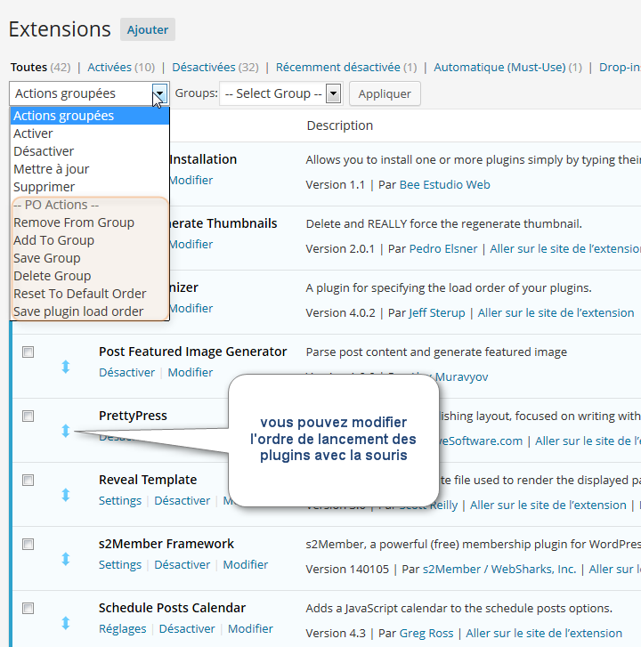
Task: Open Réglages for Schedule Posts Calendar
Action: [x=122, y=628]
